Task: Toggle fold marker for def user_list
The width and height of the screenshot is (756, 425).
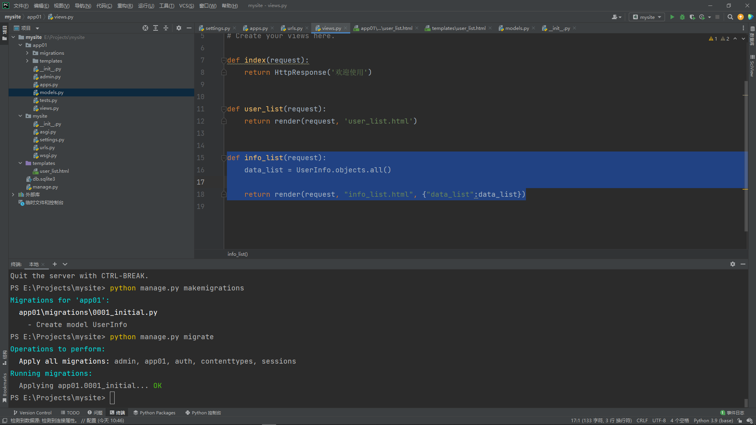Action: 224,109
